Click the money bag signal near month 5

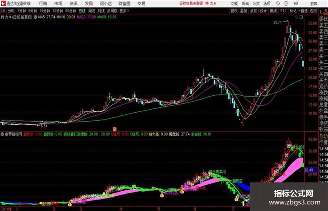[162, 195]
